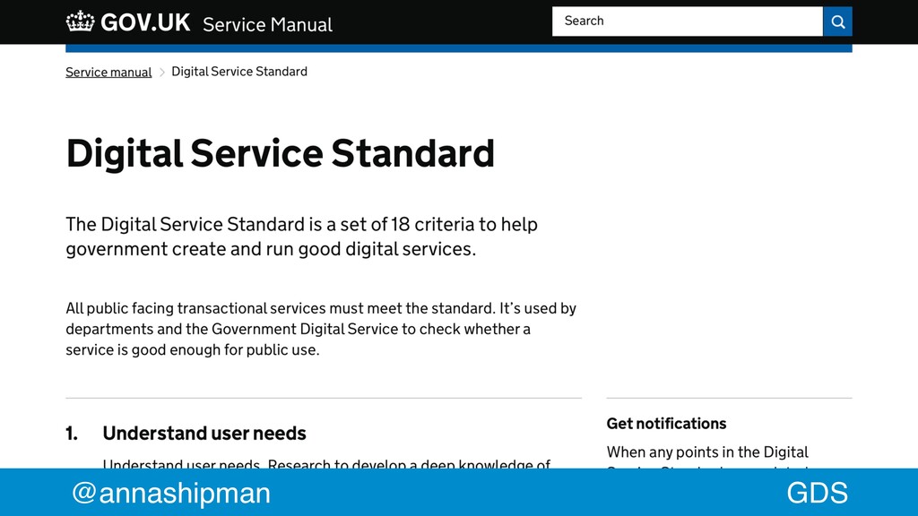Open the GOV.UK wordmark homepage link
Image resolution: width=918 pixels, height=516 pixels.
(145, 22)
